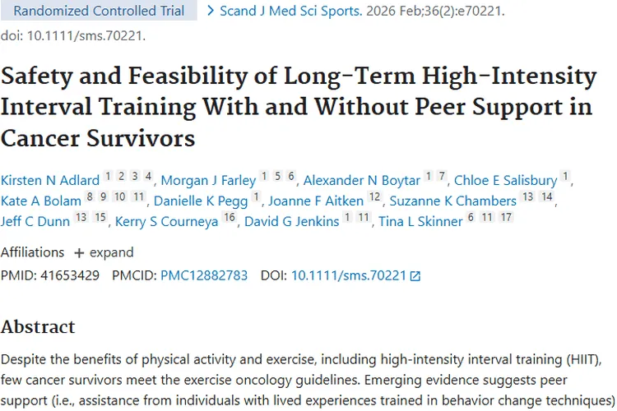The width and height of the screenshot is (617, 411).
Task: Open the 10.1111/sms.70221 DOI link
Action: pyautogui.click(x=349, y=275)
